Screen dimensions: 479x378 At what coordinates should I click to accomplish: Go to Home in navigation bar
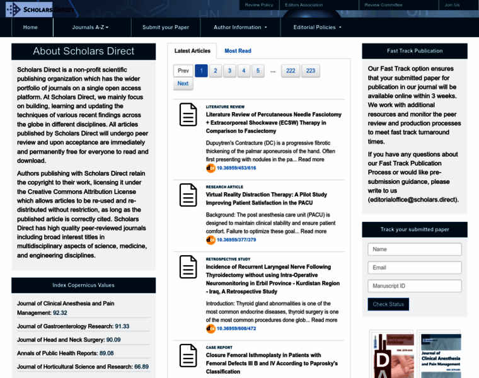pyautogui.click(x=30, y=27)
